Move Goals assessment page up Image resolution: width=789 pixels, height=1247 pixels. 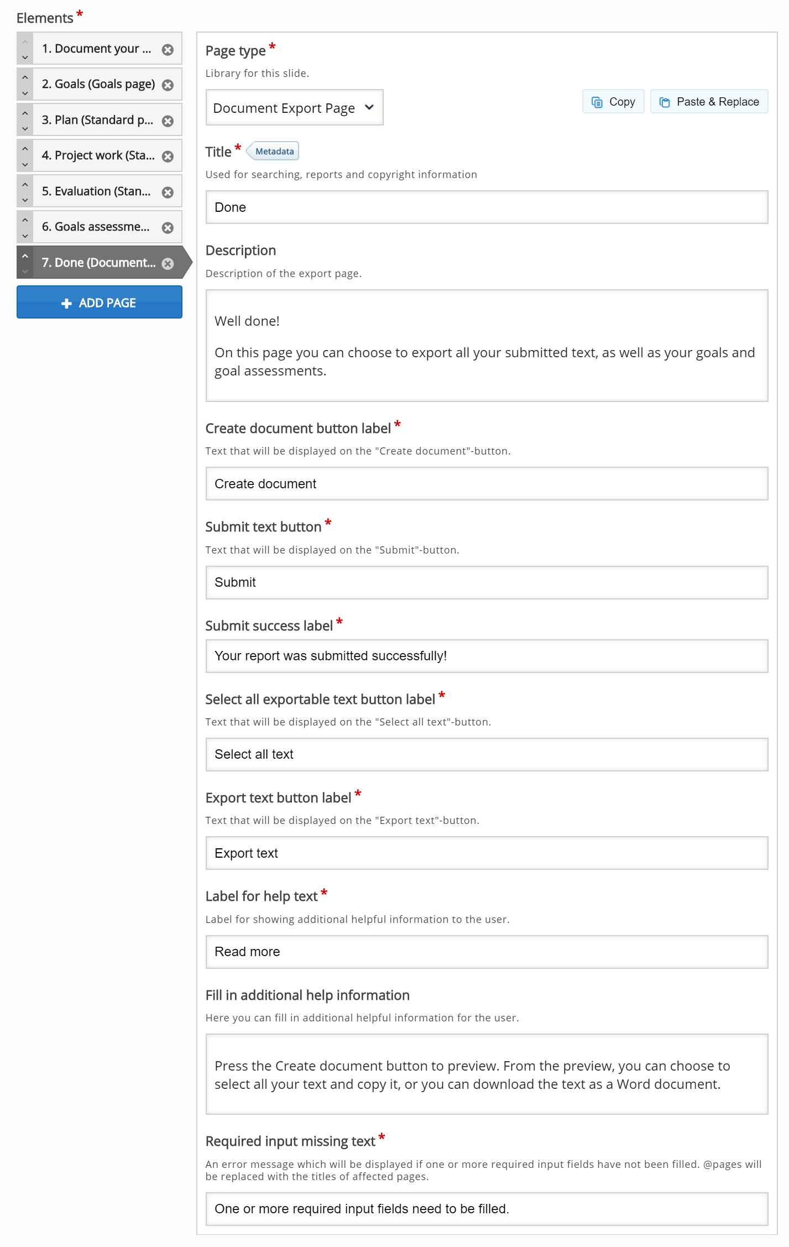[x=25, y=220]
